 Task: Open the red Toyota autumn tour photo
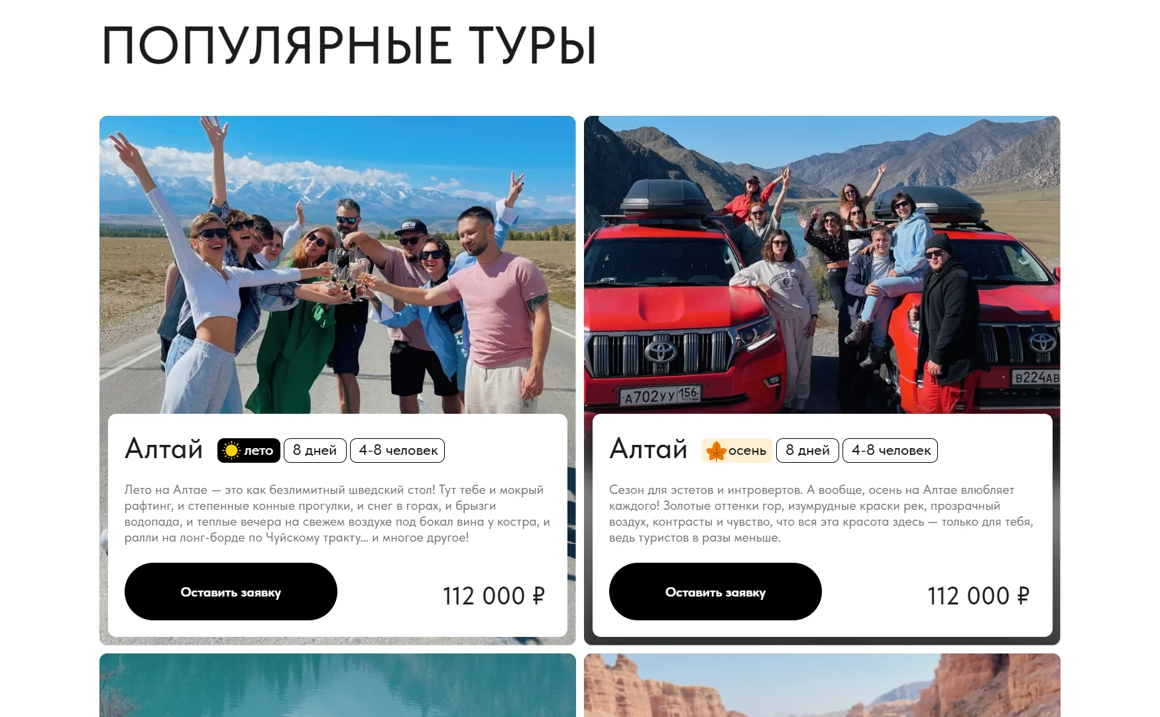pos(822,265)
